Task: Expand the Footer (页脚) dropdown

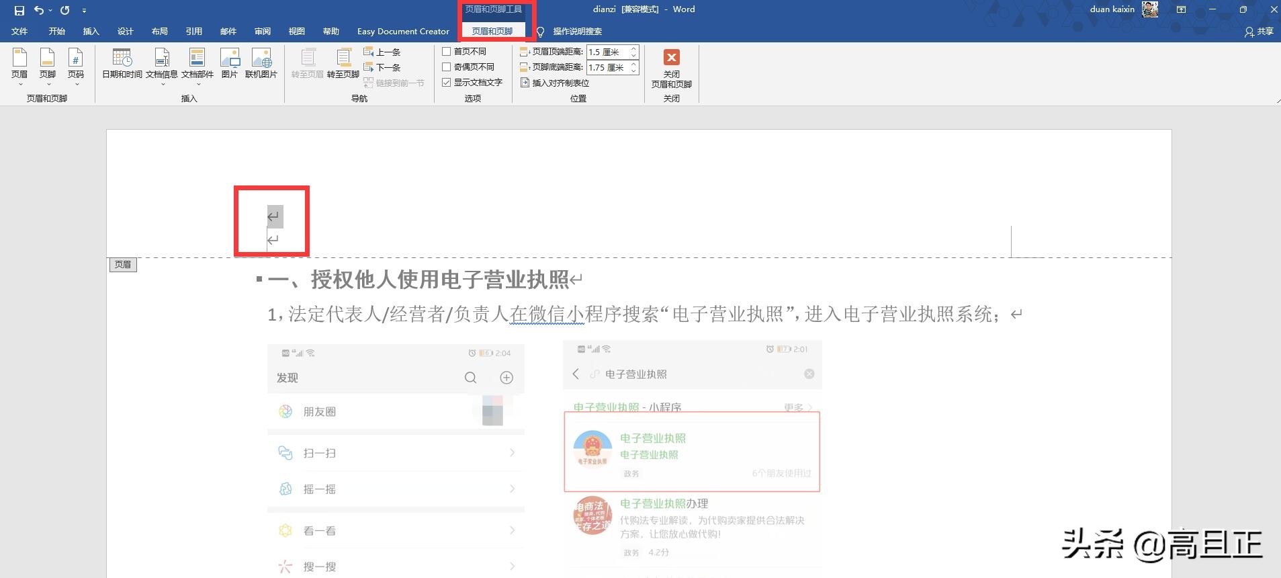Action: pos(48,67)
